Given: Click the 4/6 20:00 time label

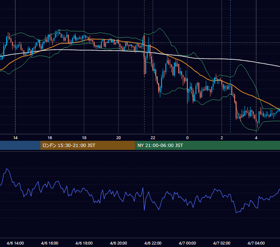Looking at the screenshot, I should (x=119, y=243).
